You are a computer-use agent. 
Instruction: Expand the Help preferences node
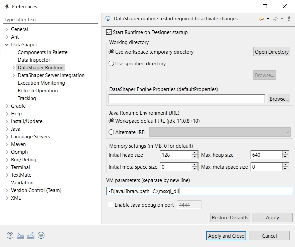7,114
